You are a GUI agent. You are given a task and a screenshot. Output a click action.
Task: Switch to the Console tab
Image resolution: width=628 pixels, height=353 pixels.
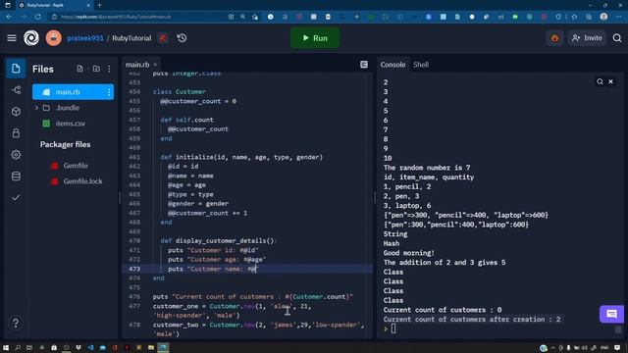pyautogui.click(x=392, y=65)
